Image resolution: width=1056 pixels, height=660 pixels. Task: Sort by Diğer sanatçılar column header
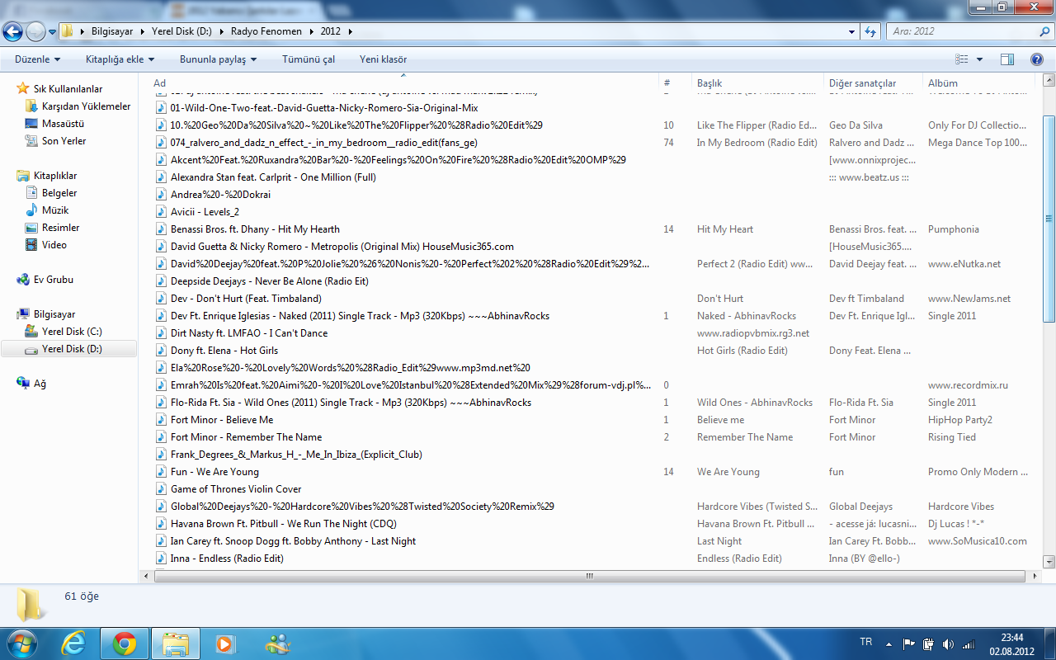(x=874, y=82)
